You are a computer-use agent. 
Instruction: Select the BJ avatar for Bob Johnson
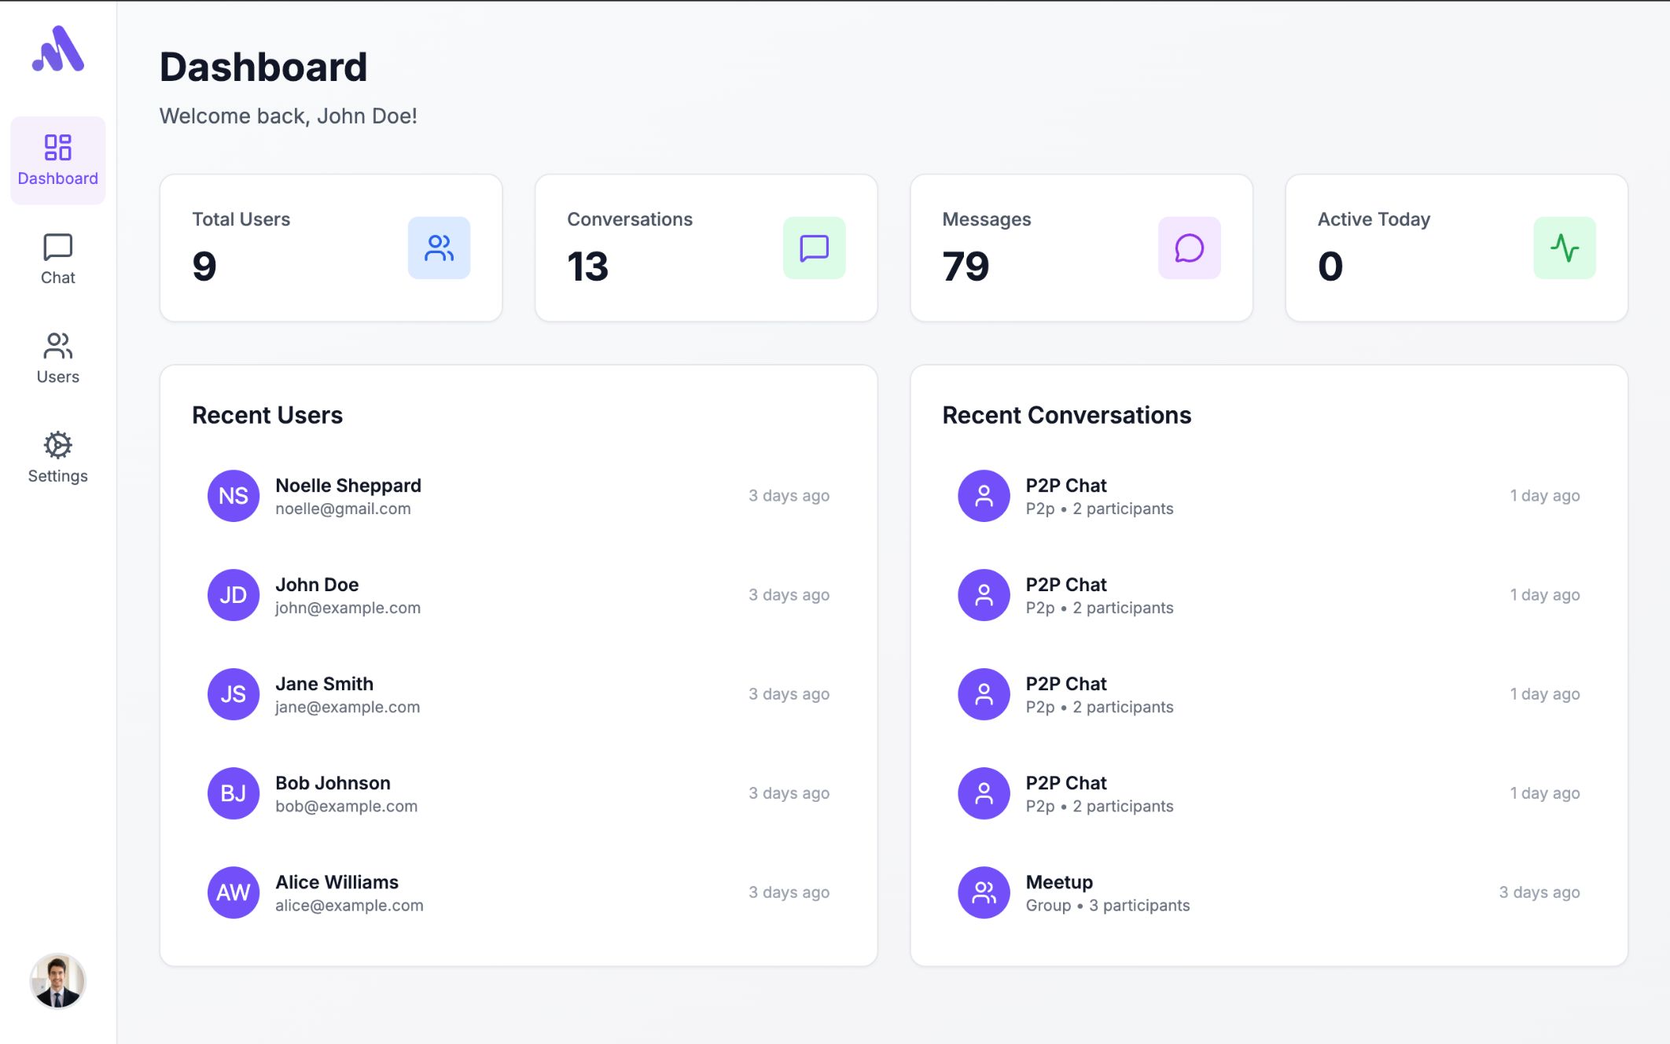(234, 793)
